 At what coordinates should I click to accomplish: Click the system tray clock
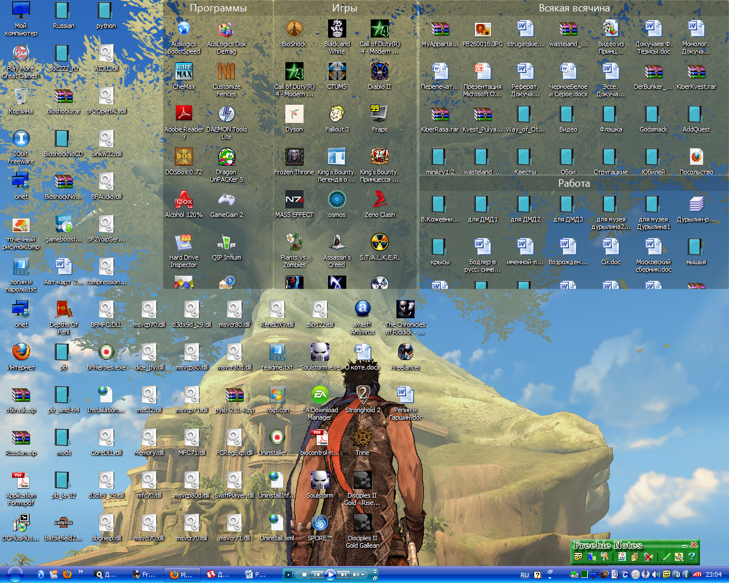point(713,575)
